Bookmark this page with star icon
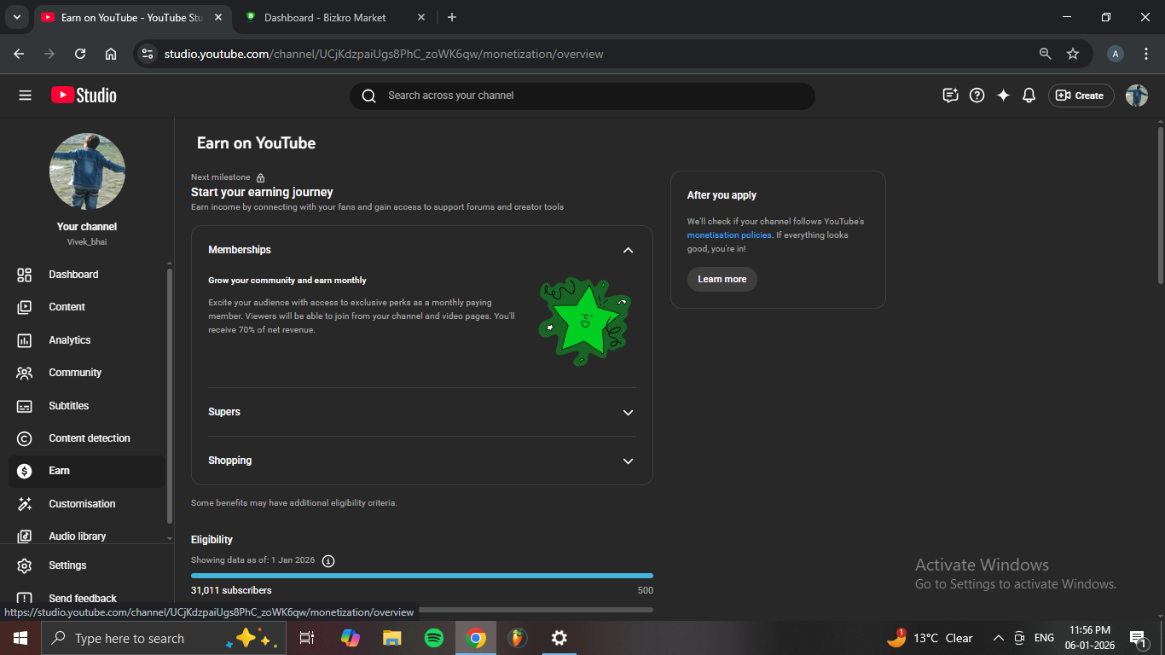 [1073, 54]
